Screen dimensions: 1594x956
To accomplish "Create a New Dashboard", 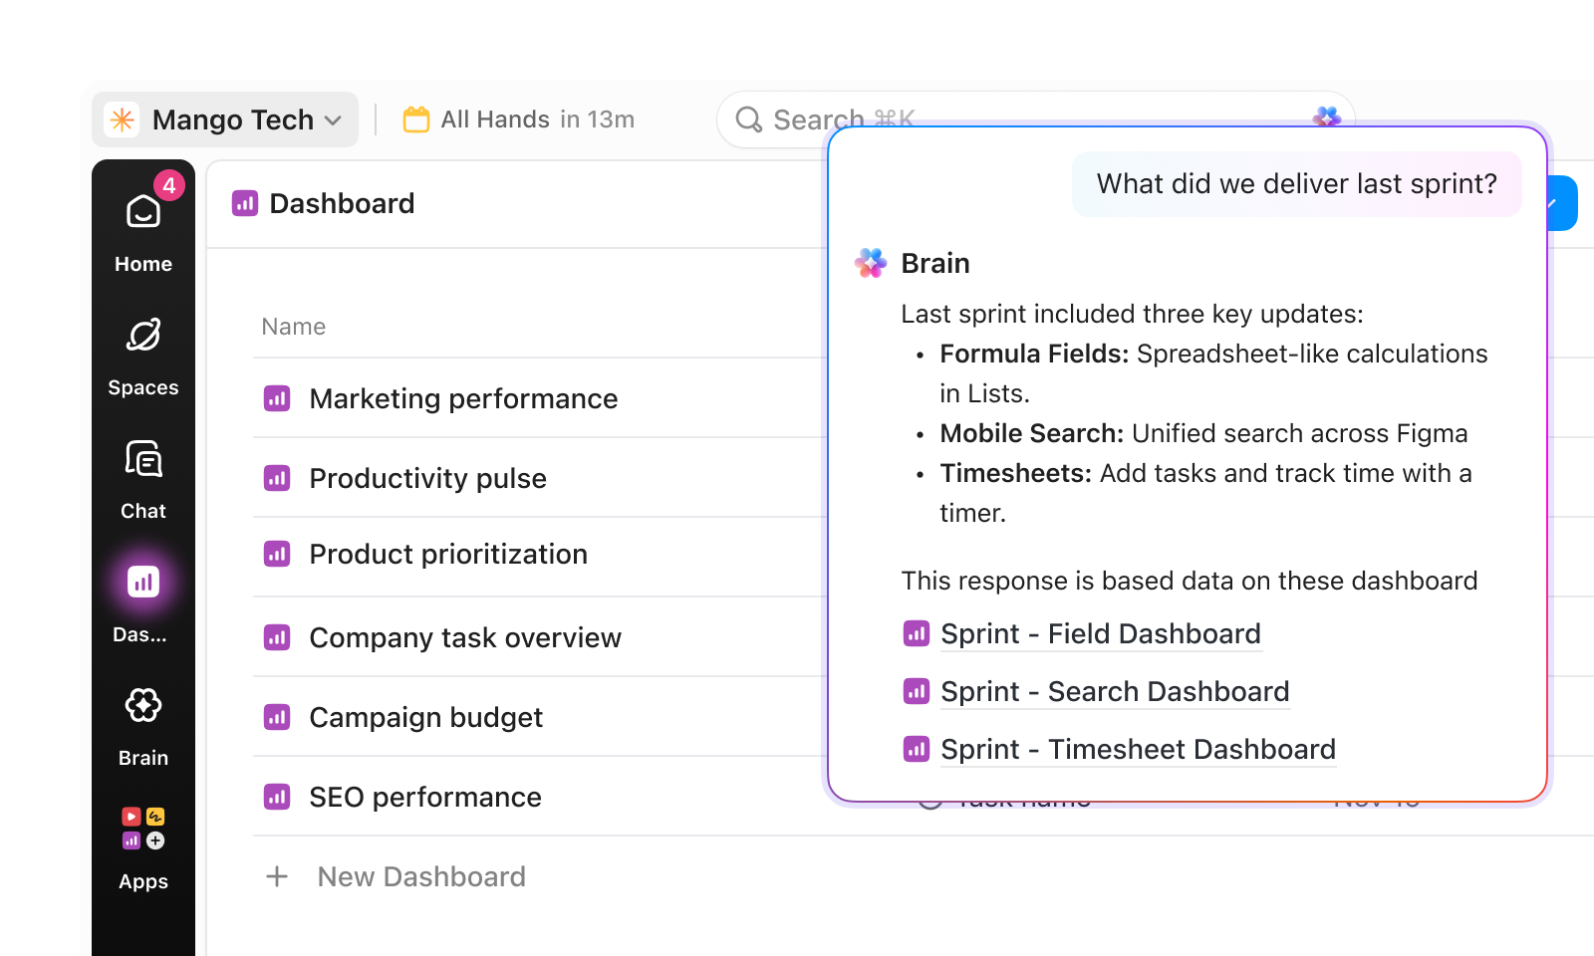I will (x=420, y=876).
